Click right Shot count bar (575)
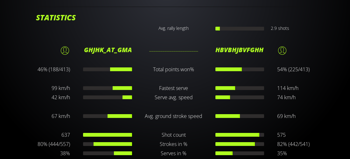 [x=240, y=135]
